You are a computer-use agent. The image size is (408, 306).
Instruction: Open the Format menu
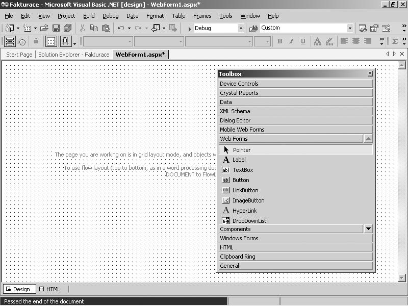coord(155,16)
